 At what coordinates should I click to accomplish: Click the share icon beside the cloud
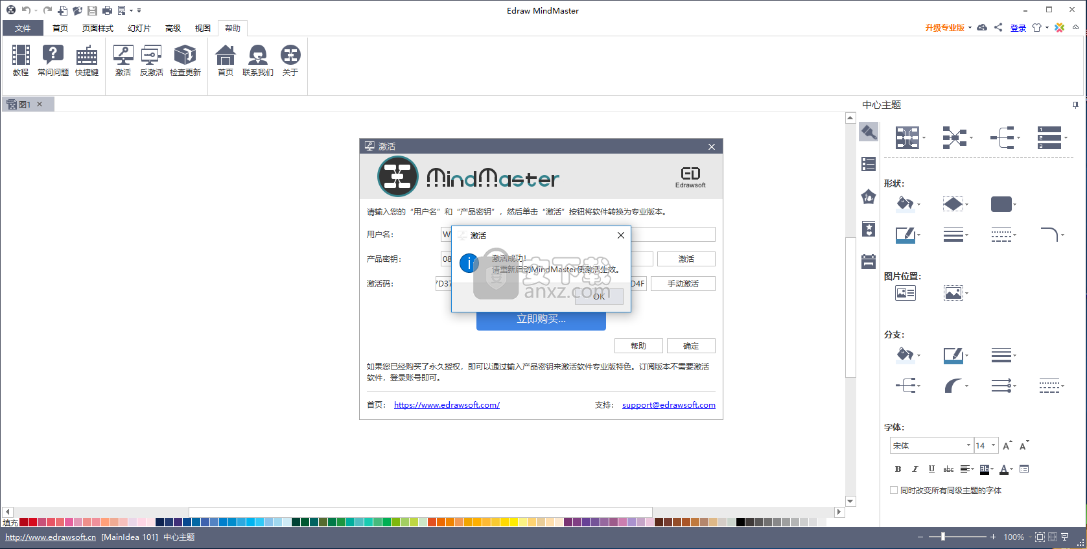pos(998,27)
